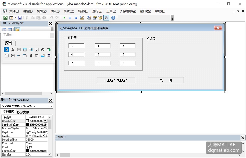Select the OptionButton control in toolbox
This screenshot has width=246, height=158.
[x=42, y=50]
